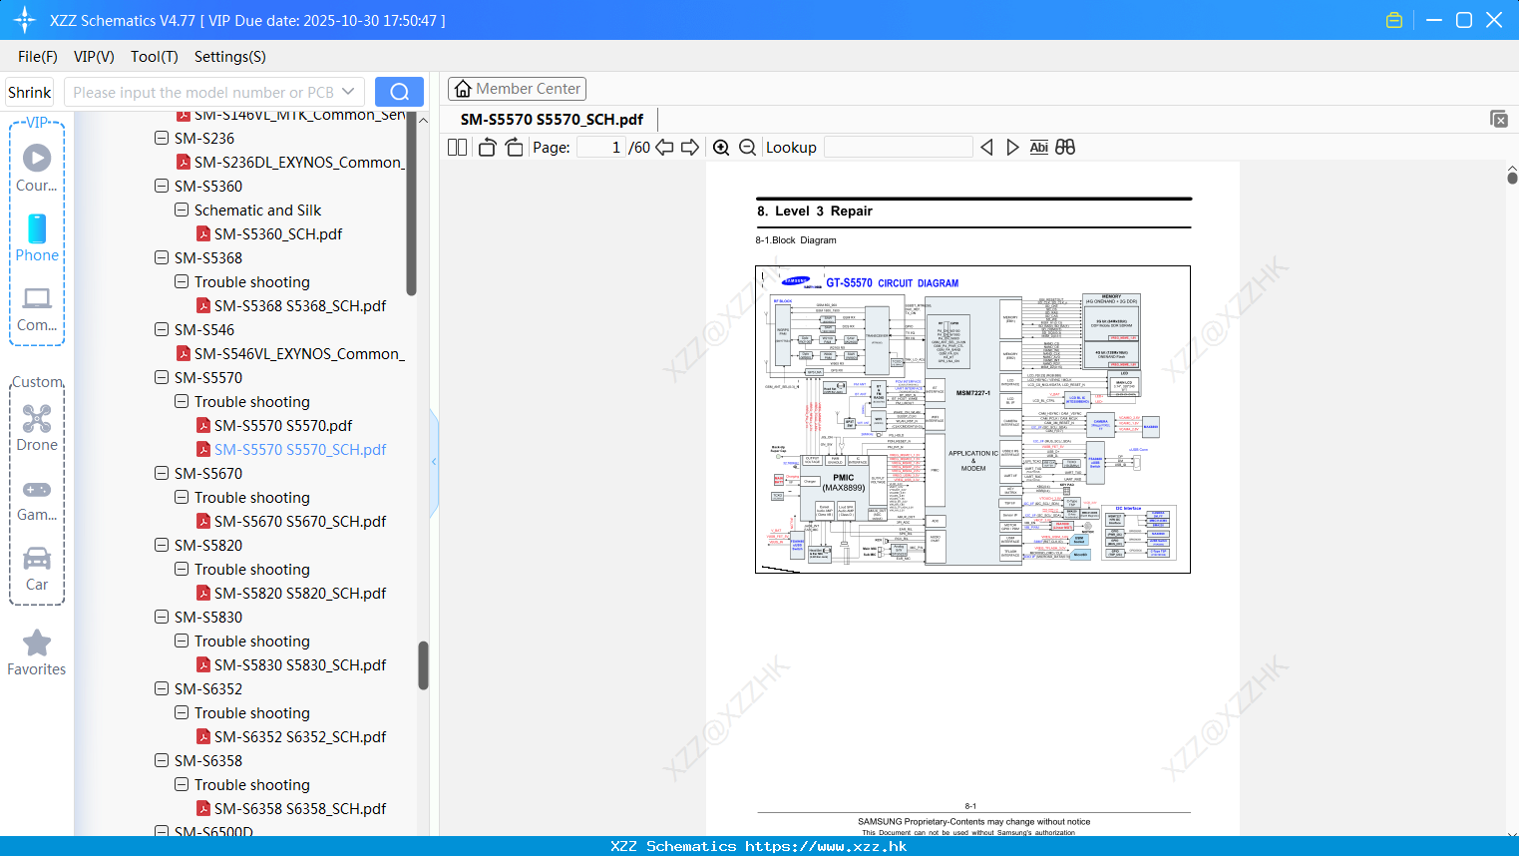
Task: Zoom in on the PDF
Action: coord(721,148)
